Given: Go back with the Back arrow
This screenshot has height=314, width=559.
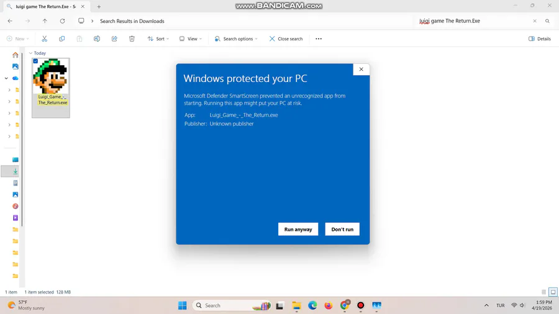Looking at the screenshot, I should click(x=10, y=21).
